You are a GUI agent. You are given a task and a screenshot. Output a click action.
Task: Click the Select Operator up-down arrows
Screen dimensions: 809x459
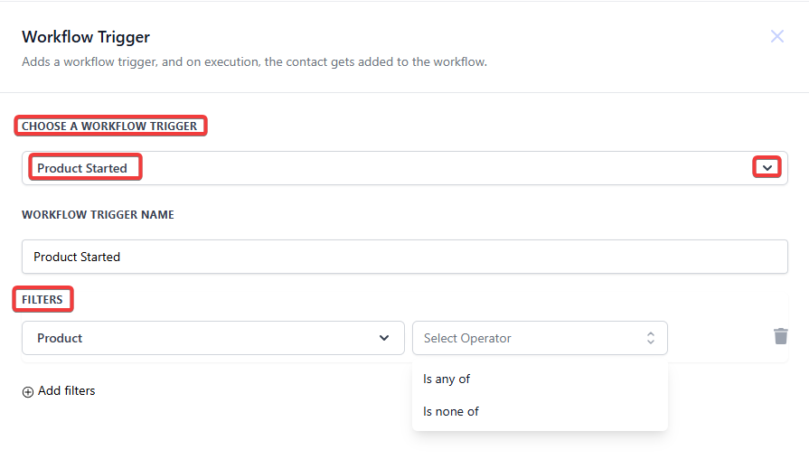click(x=651, y=338)
